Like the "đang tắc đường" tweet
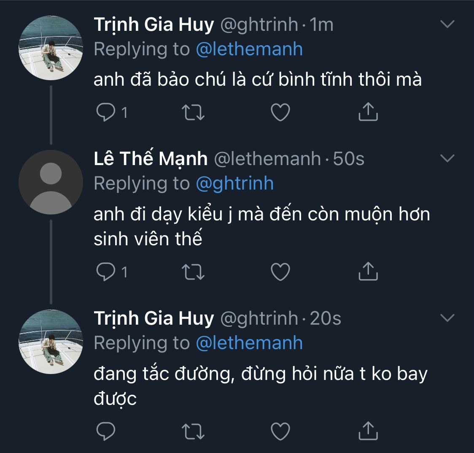This screenshot has width=474, height=453. 280,431
